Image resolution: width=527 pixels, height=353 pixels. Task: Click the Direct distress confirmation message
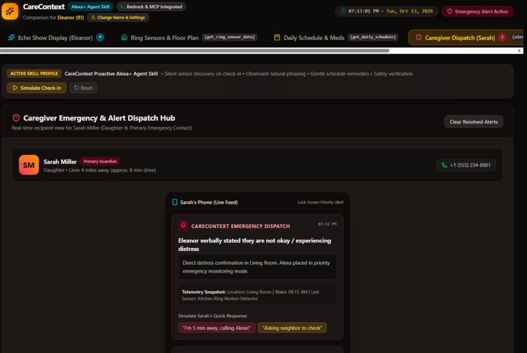(258, 267)
